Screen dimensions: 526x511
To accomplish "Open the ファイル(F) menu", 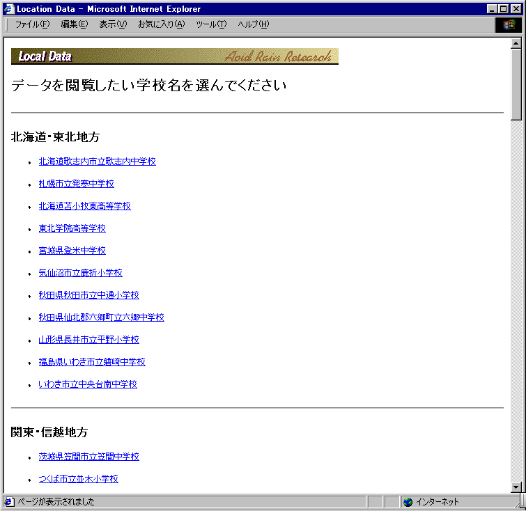I will tap(32, 24).
